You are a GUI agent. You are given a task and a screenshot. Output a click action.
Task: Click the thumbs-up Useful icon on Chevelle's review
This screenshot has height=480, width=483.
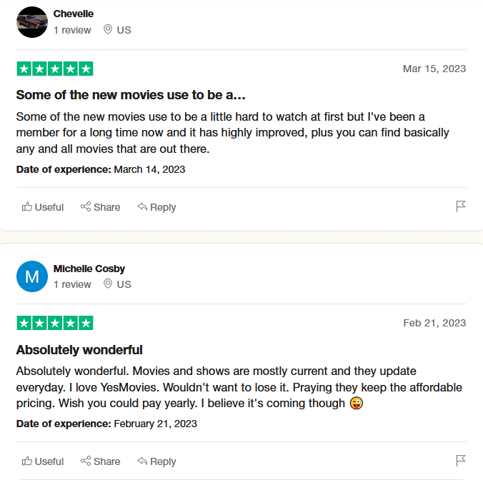click(x=27, y=207)
